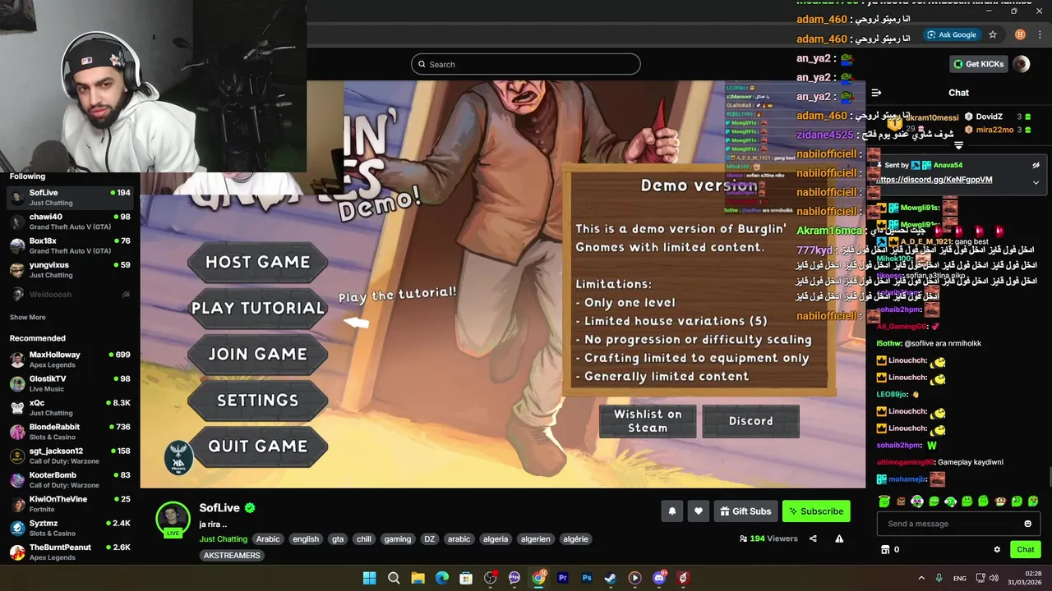
Task: Click the Gift Subs button
Action: [745, 511]
